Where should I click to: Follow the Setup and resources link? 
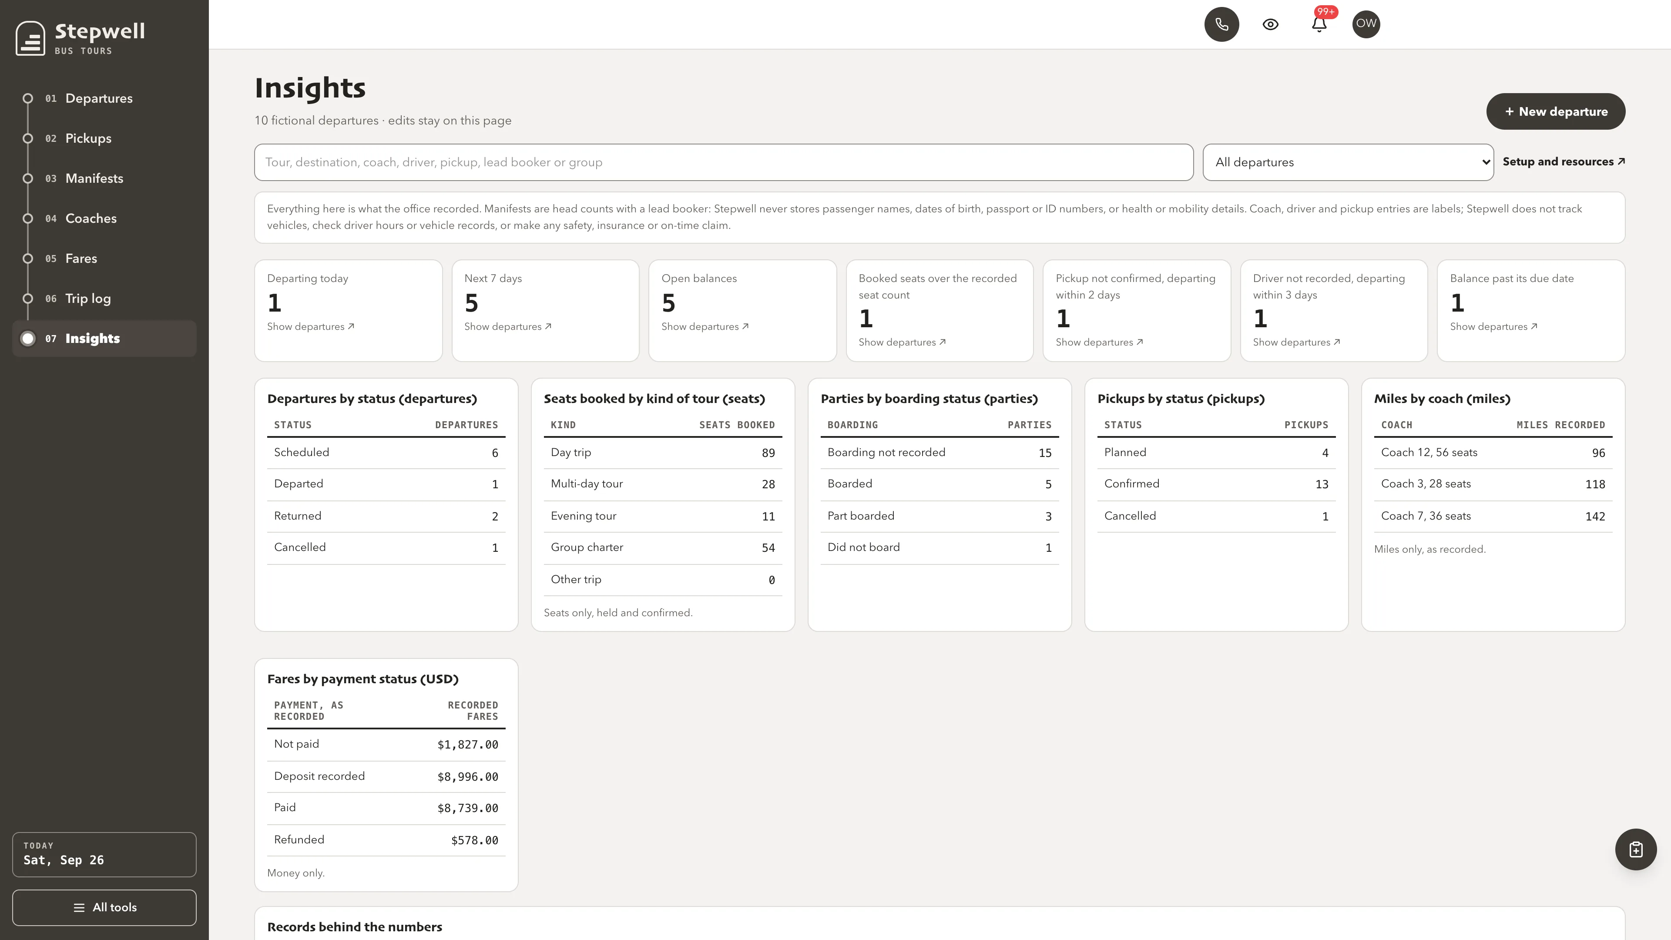(x=1564, y=161)
